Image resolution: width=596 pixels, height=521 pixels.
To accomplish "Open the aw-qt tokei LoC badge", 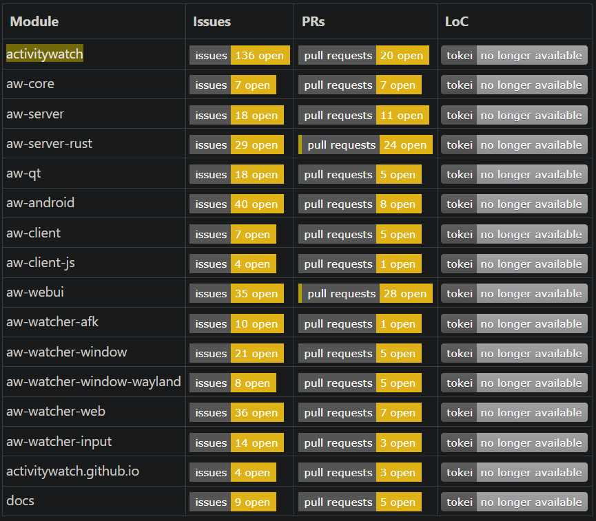I will 514,174.
